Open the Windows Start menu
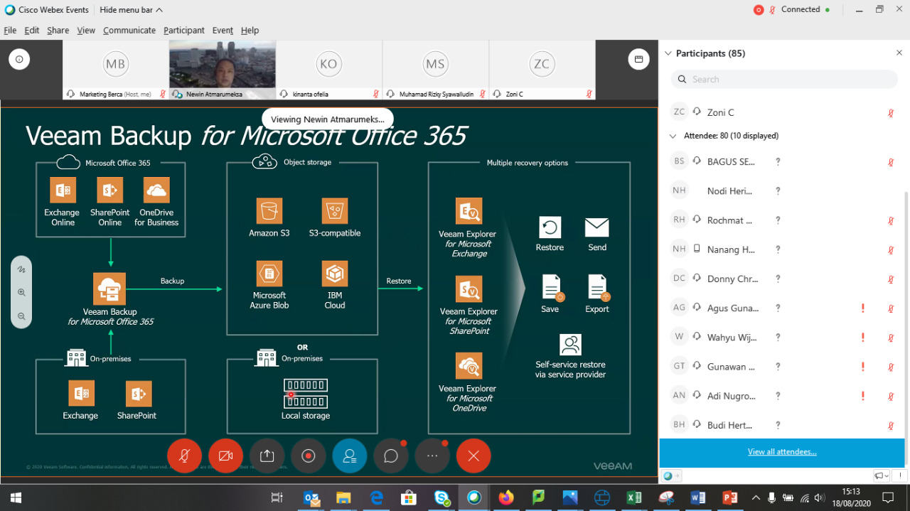This screenshot has width=910, height=511. [x=16, y=497]
